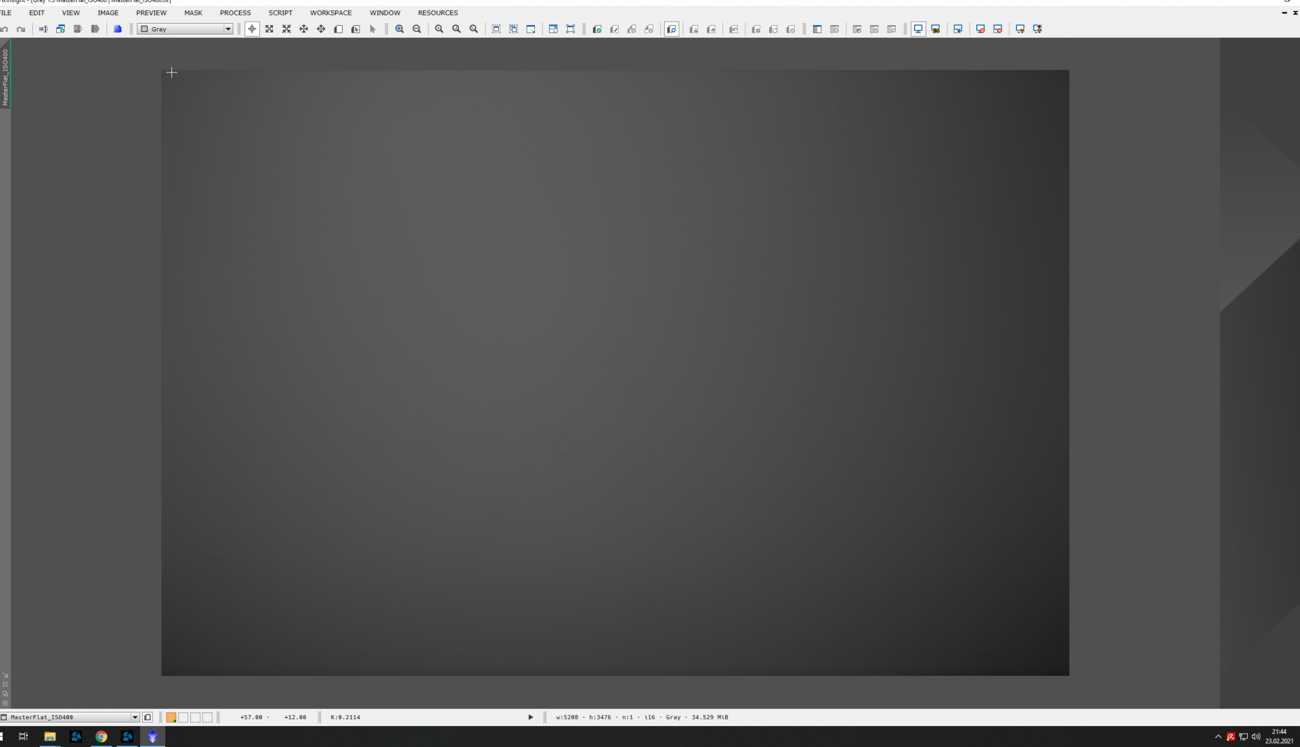Select the inward diagonal arrows tool
The image size is (1300, 747).
(x=286, y=29)
